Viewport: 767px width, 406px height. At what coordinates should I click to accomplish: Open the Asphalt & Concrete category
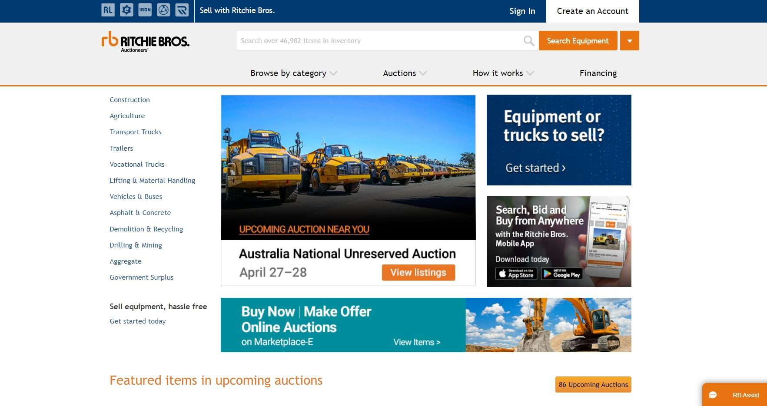(140, 213)
